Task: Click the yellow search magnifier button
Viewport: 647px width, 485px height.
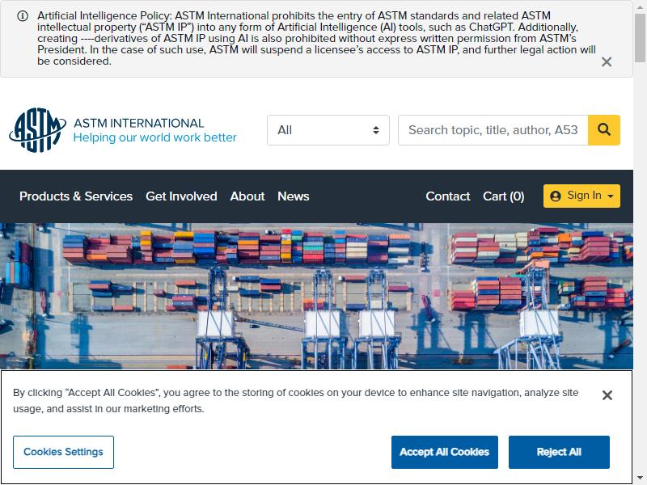Action: click(x=603, y=130)
